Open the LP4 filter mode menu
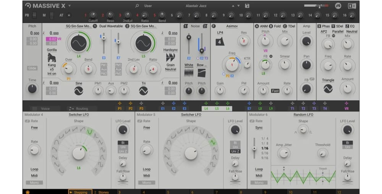 220,33
